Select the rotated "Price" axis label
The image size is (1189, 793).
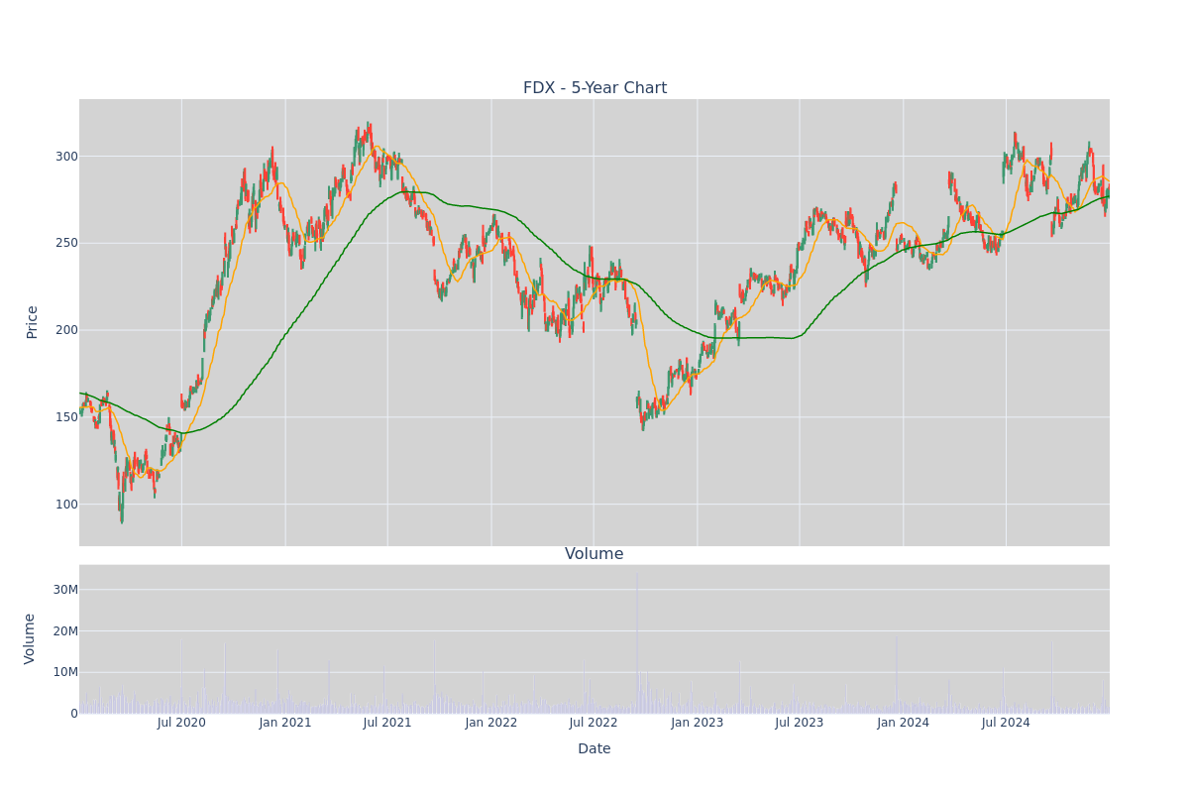click(33, 322)
